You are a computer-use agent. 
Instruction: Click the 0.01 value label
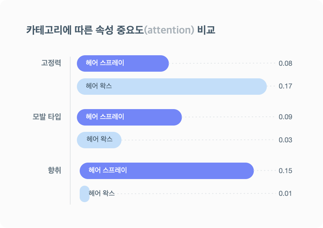pyautogui.click(x=285, y=193)
